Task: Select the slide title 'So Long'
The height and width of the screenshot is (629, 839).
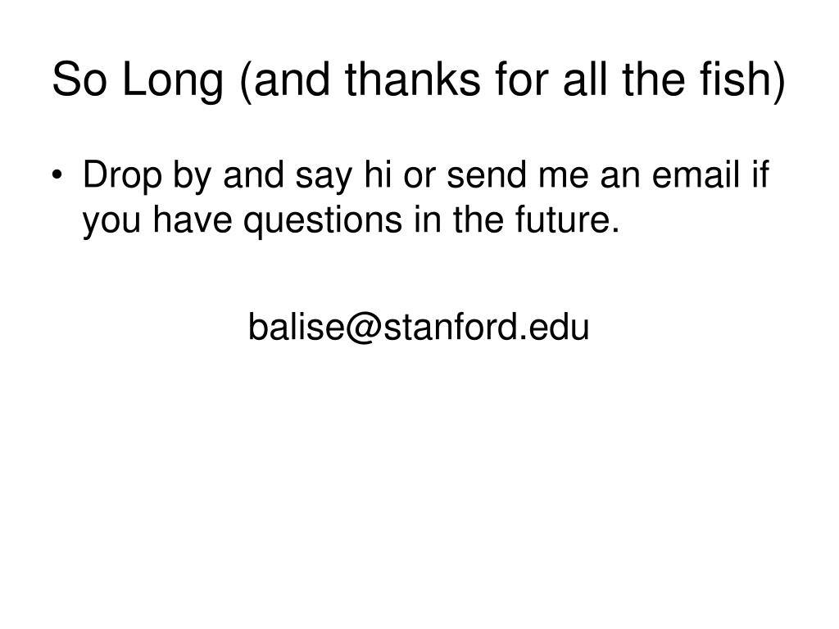Action: 419,79
